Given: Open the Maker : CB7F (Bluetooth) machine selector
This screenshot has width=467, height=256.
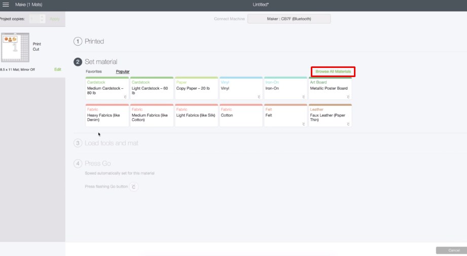Looking at the screenshot, I should tap(289, 19).
